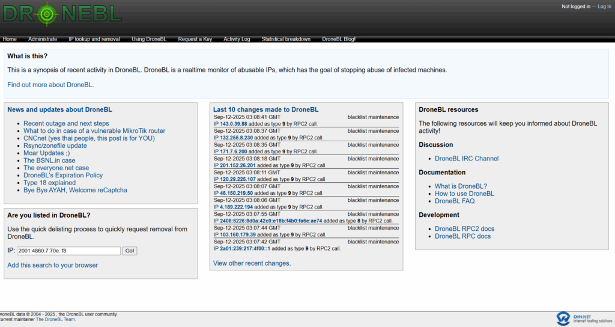
Task: Look up IPv6 2408:8226:8d0a:42c0:e18b:f4b0:fa6e:ae74
Action: 271,221
